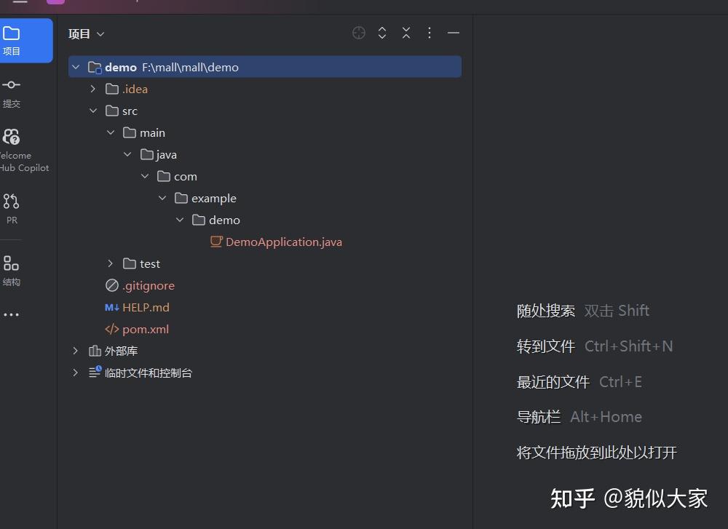Open the 项目 view selector dropdown

pos(87,34)
